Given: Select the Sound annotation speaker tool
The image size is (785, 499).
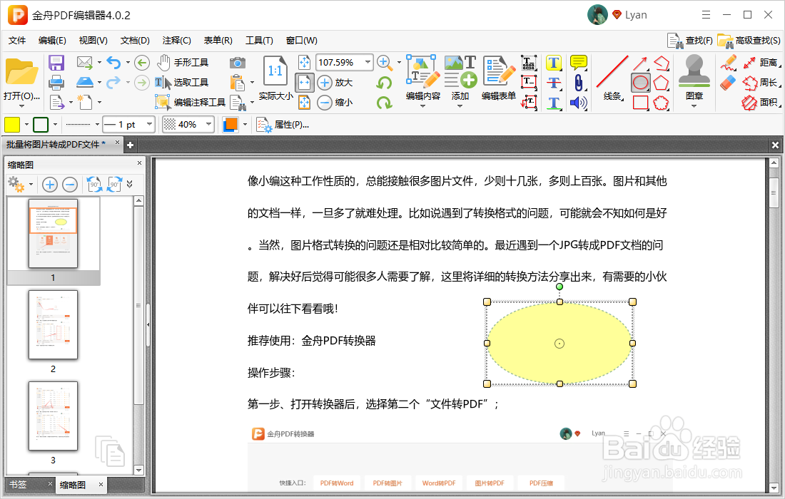Looking at the screenshot, I should click(579, 103).
